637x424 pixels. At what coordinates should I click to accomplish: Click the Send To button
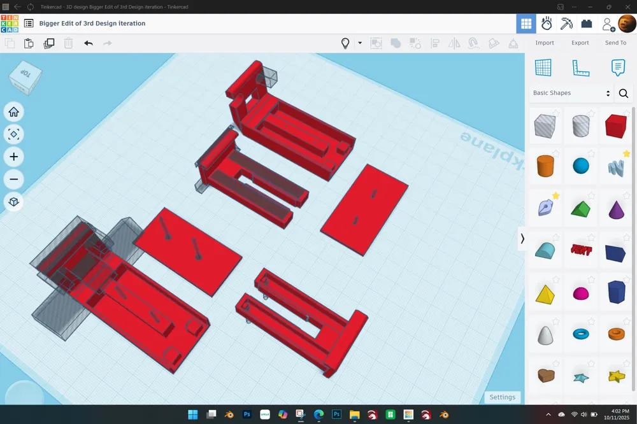click(615, 43)
